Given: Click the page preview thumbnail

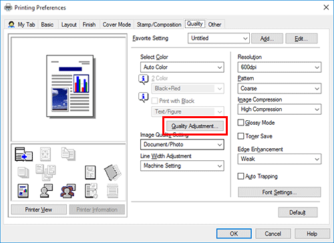Looking at the screenshot, I should [70, 86].
